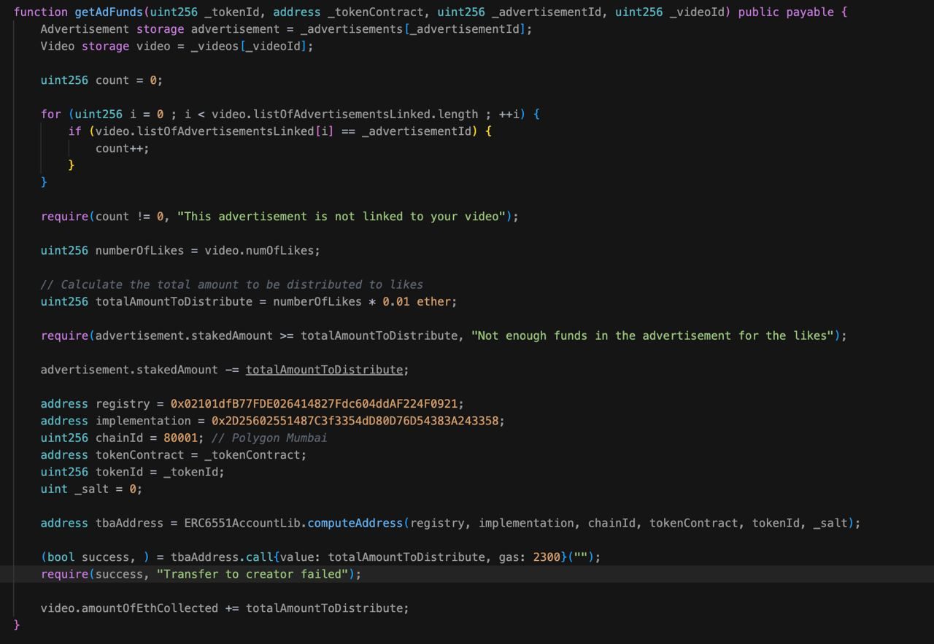Click 'bool success' in the tuple declaration
934x644 pixels.
click(88, 557)
